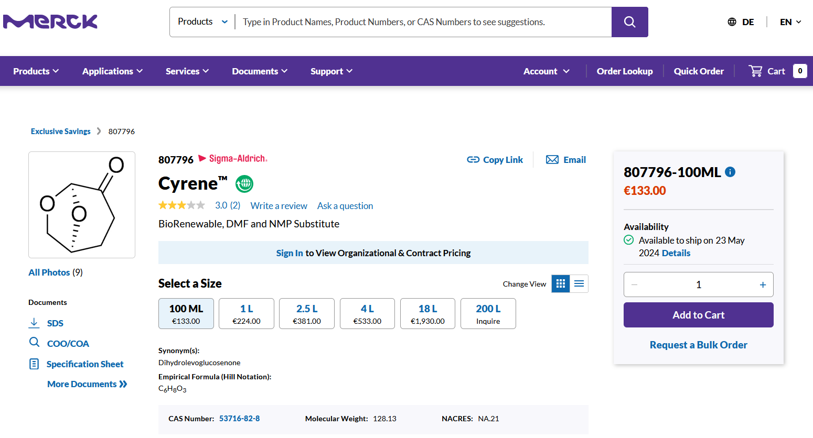Open Quick Order
The width and height of the screenshot is (813, 438).
(x=699, y=71)
